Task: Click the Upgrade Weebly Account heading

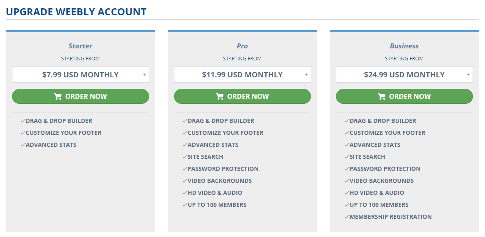Action: (x=76, y=12)
